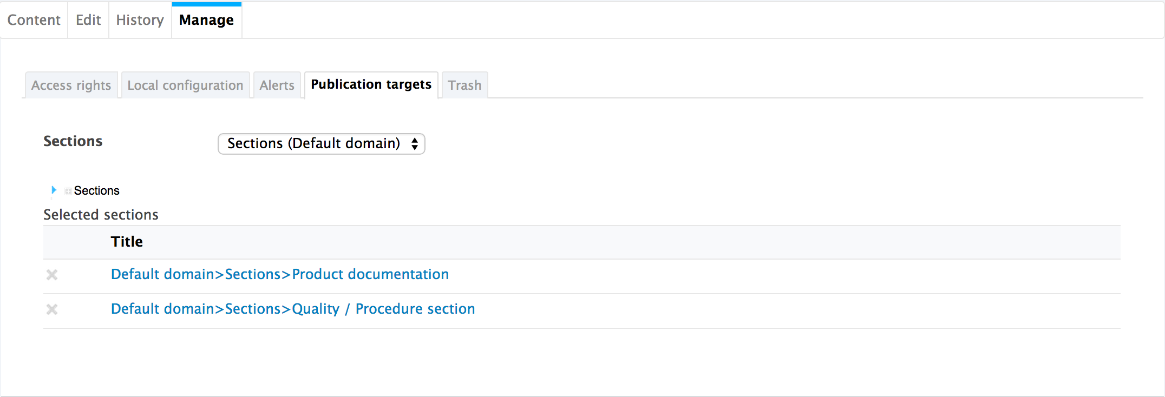The image size is (1165, 397).
Task: Open Local configuration sub-tab
Action: 185,85
